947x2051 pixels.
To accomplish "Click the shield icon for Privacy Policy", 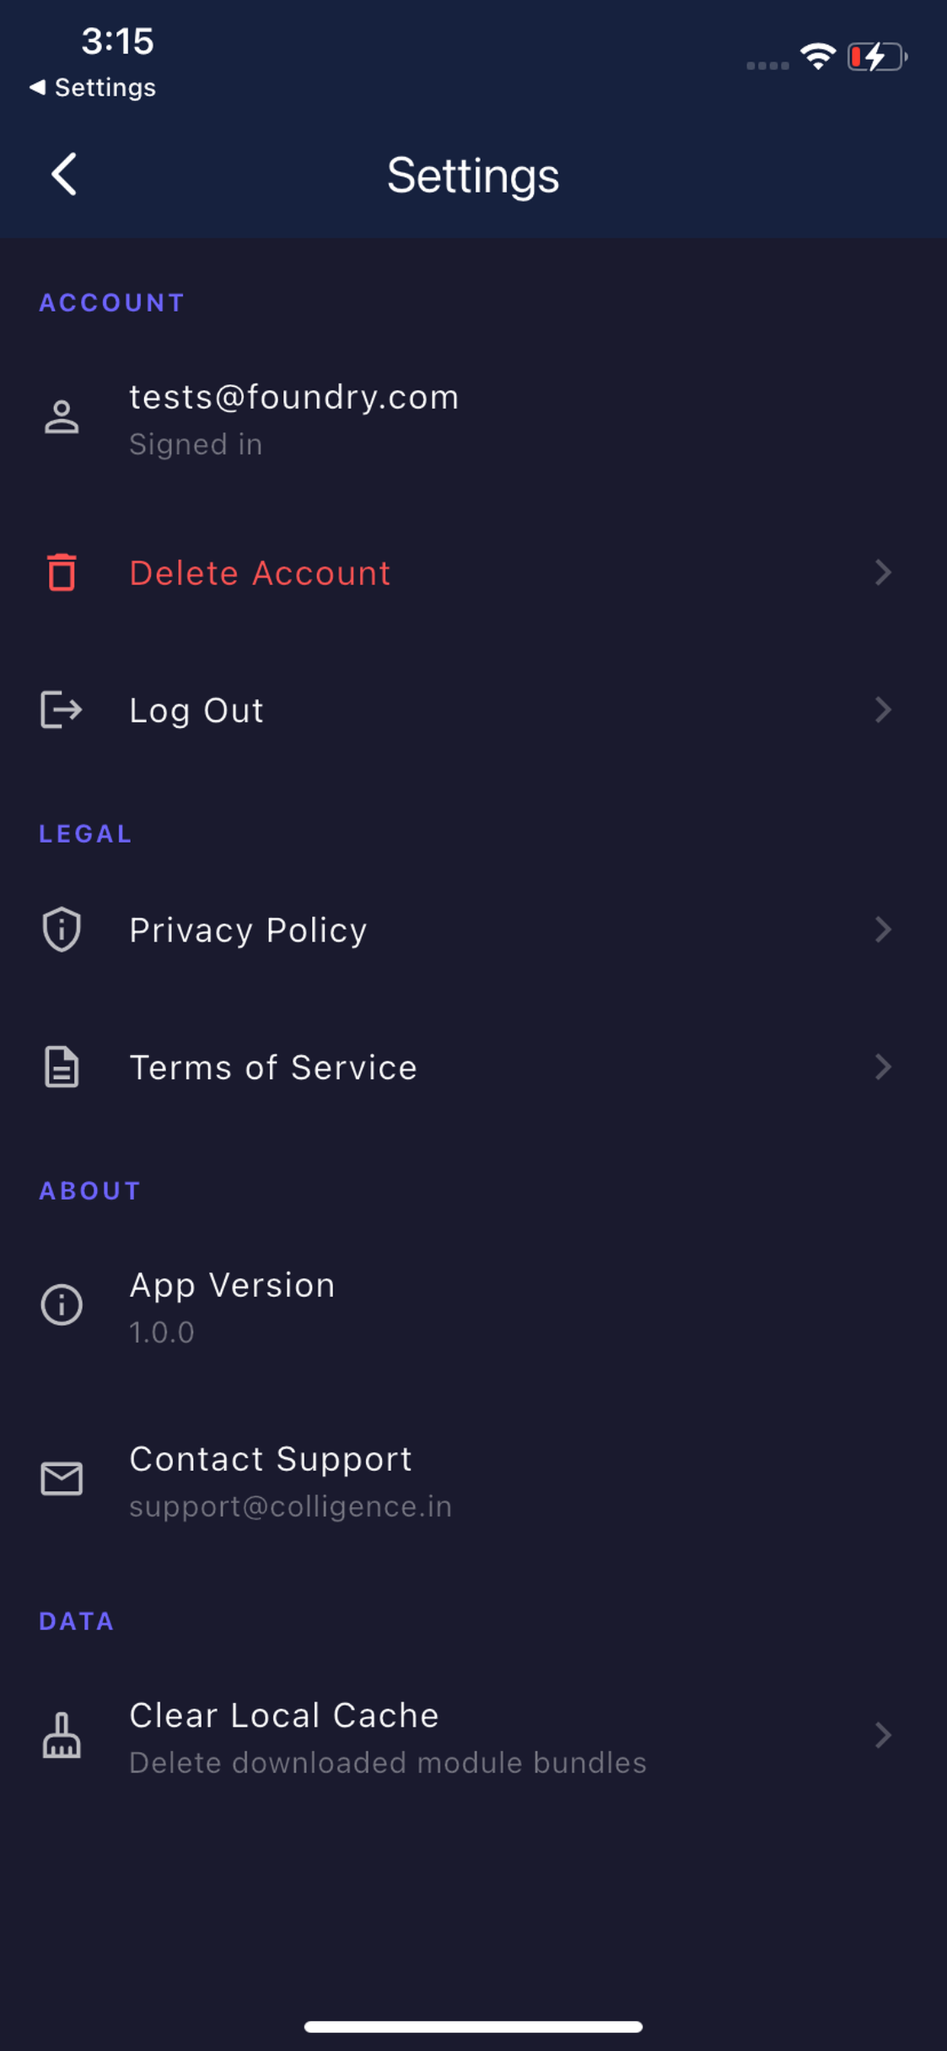I will tap(61, 929).
